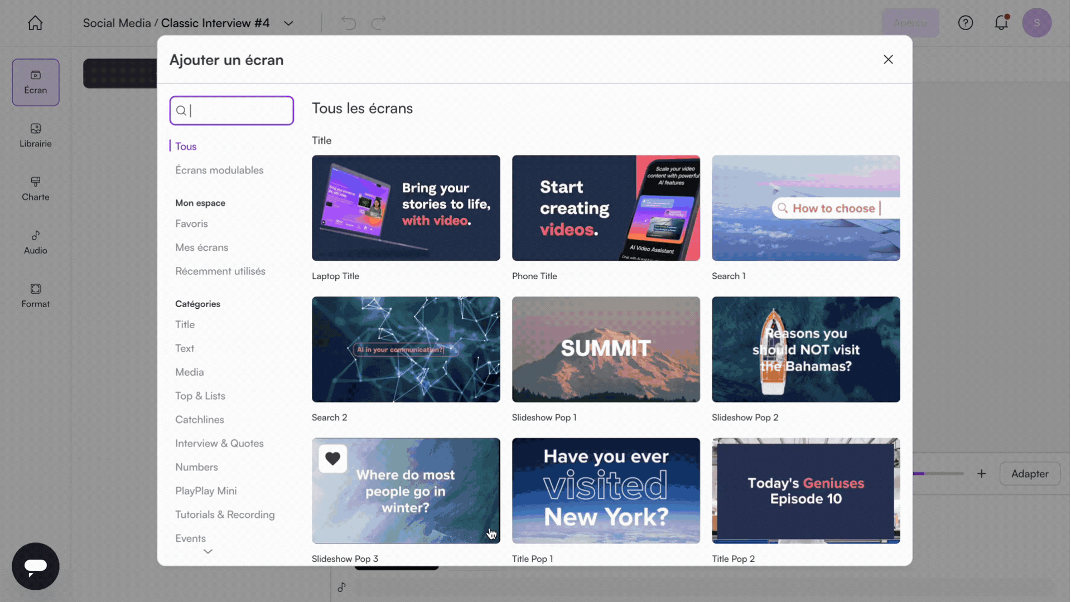Expand the project name dropdown chevron
The image size is (1071, 602).
click(288, 23)
